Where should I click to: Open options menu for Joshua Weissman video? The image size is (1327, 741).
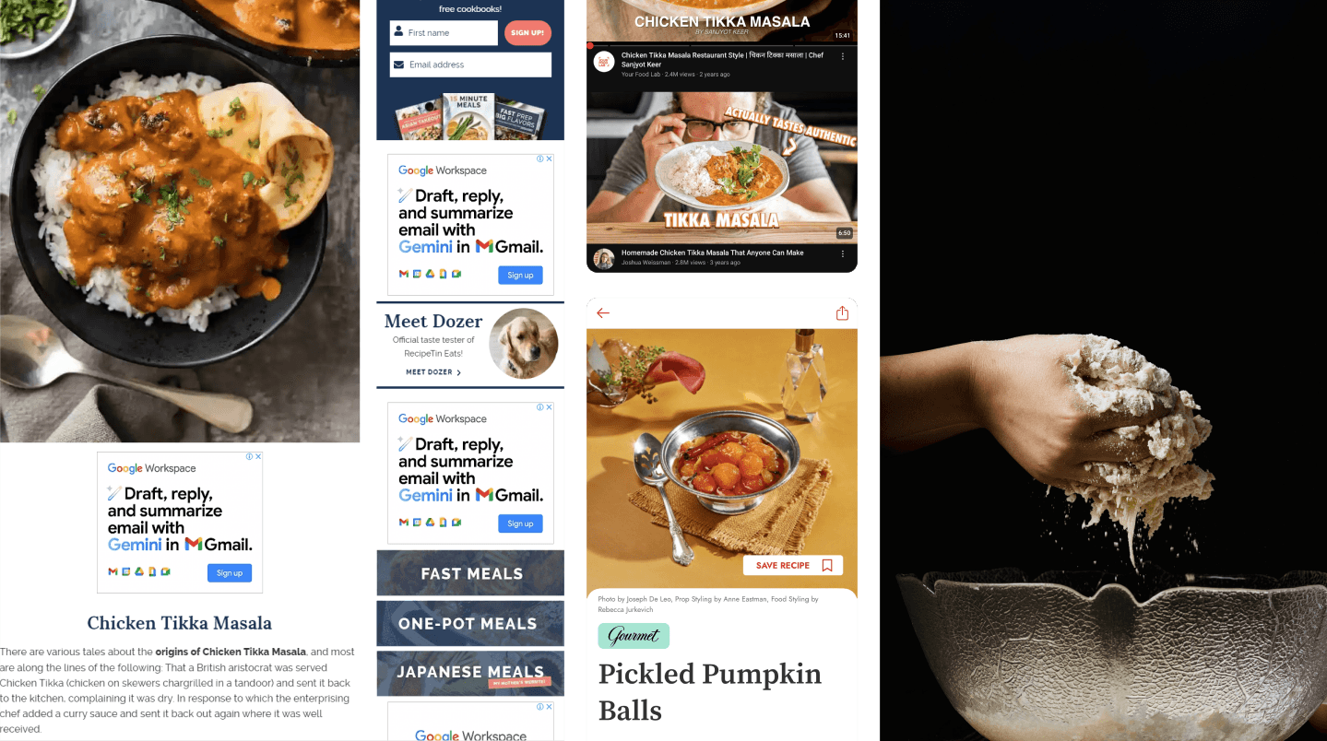843,253
